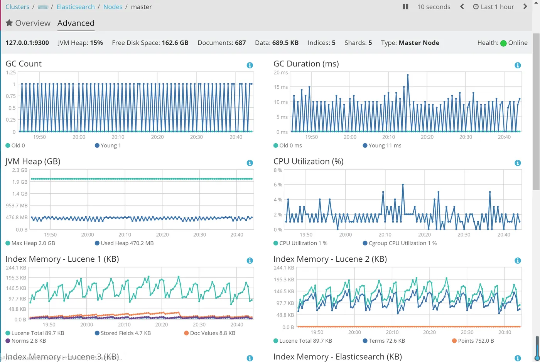Pause auto-refresh with the pause icon
The image size is (540, 362).
pos(405,7)
